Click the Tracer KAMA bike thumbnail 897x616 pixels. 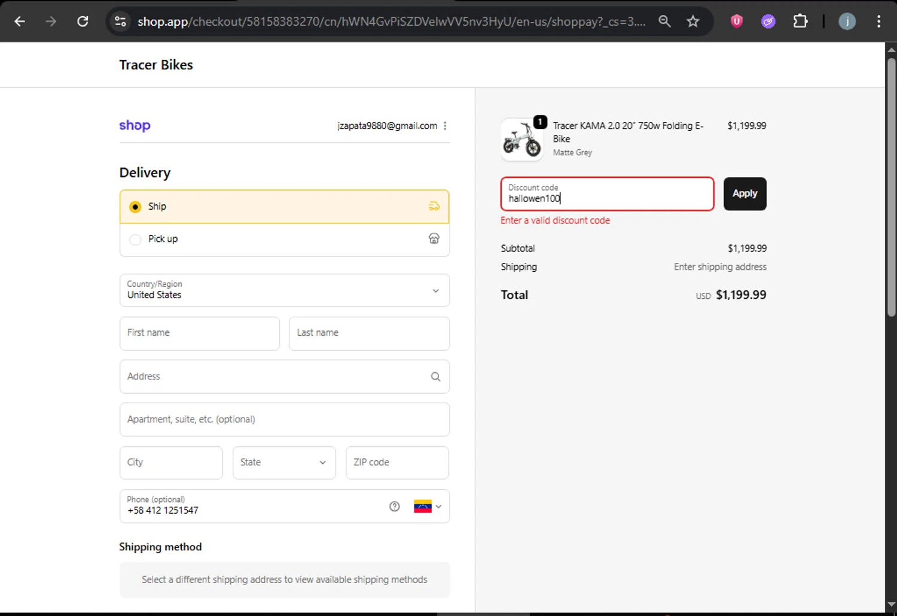coord(522,140)
